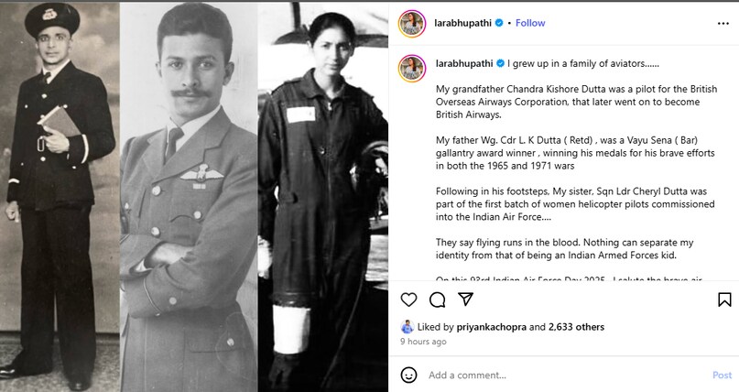
Task: Click the verified badge in the post header
Action: point(499,23)
